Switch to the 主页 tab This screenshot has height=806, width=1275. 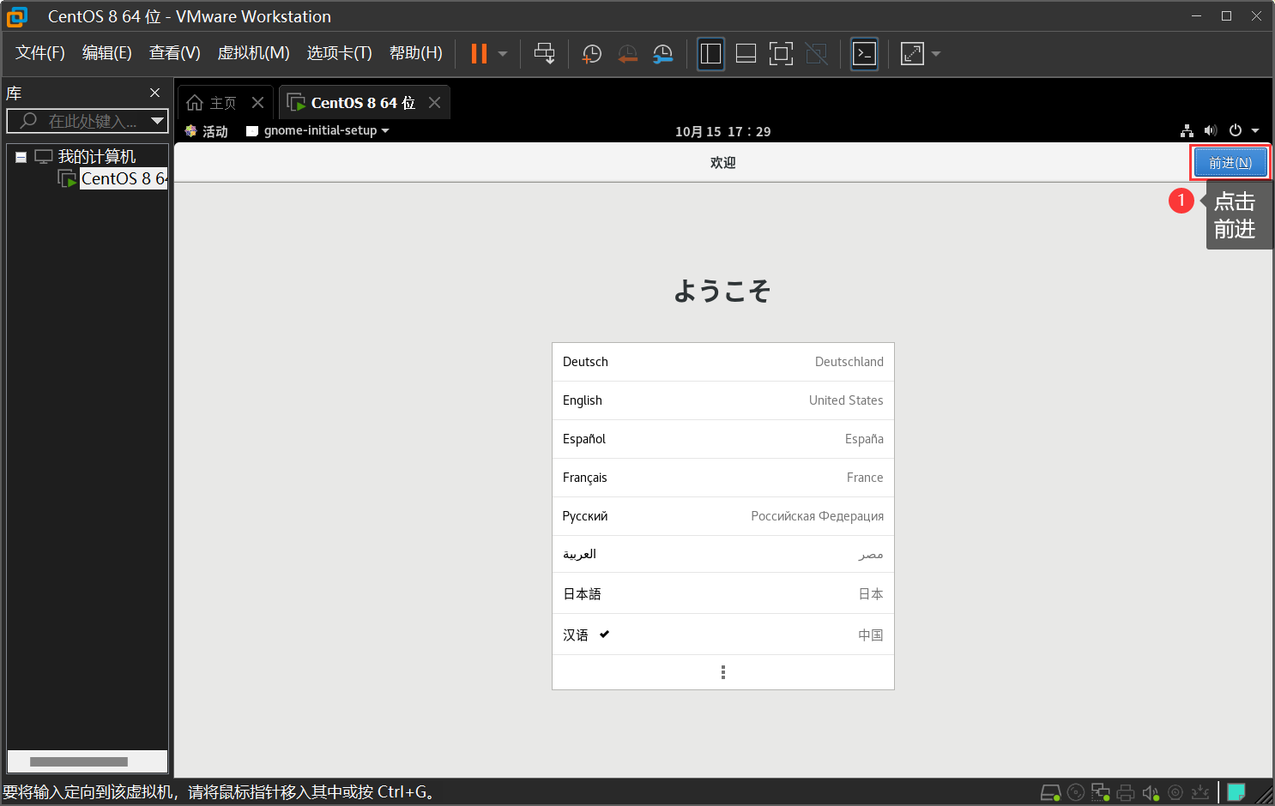click(223, 103)
